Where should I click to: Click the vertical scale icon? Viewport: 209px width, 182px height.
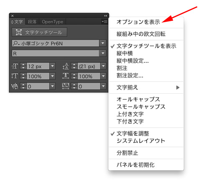pyautogui.click(x=15, y=76)
